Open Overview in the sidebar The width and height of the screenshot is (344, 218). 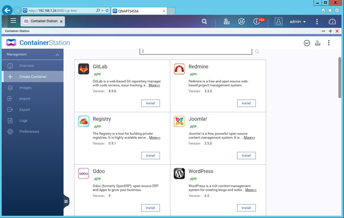coord(33,66)
